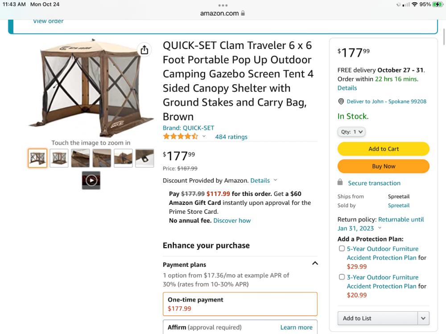Tap the location pin delivery icon

pos(341,102)
